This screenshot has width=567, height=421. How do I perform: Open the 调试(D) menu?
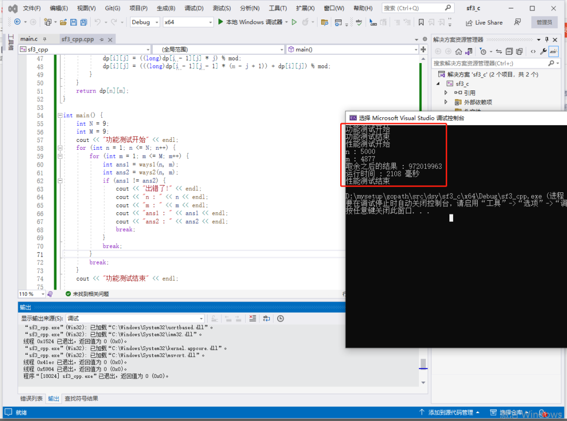pos(194,8)
